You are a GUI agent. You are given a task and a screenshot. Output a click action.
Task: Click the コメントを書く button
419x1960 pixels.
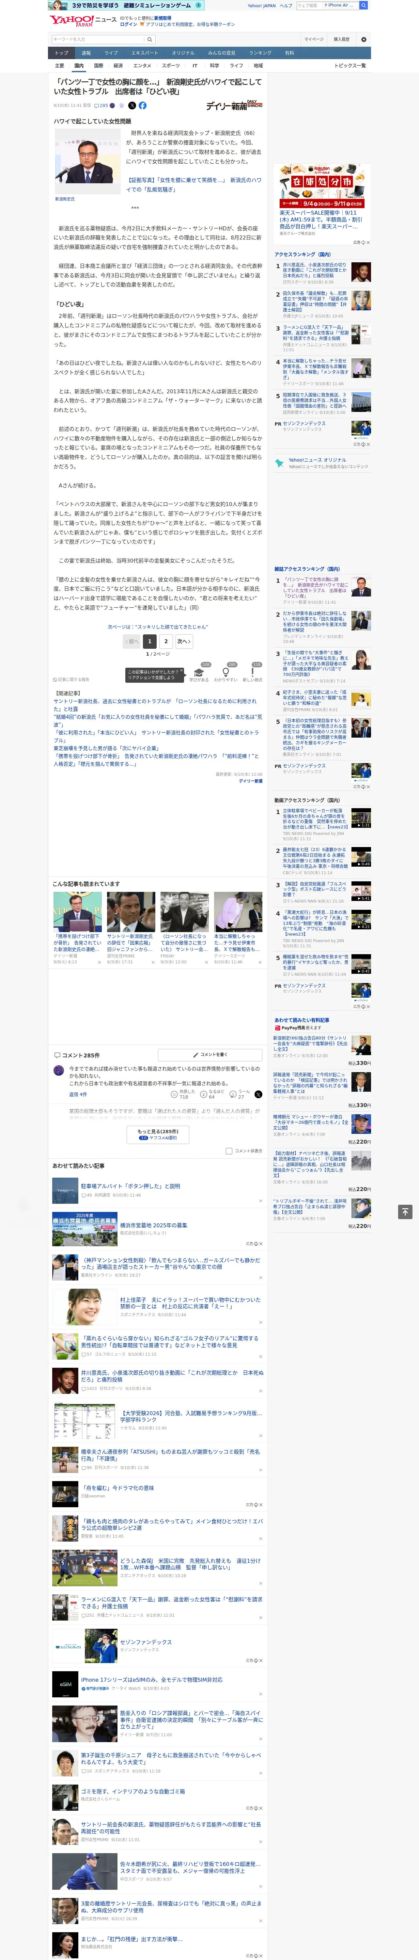pos(210,1054)
